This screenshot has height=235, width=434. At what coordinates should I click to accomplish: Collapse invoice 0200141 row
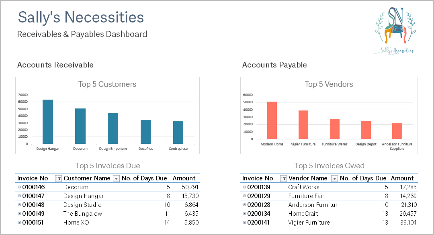(x=244, y=223)
